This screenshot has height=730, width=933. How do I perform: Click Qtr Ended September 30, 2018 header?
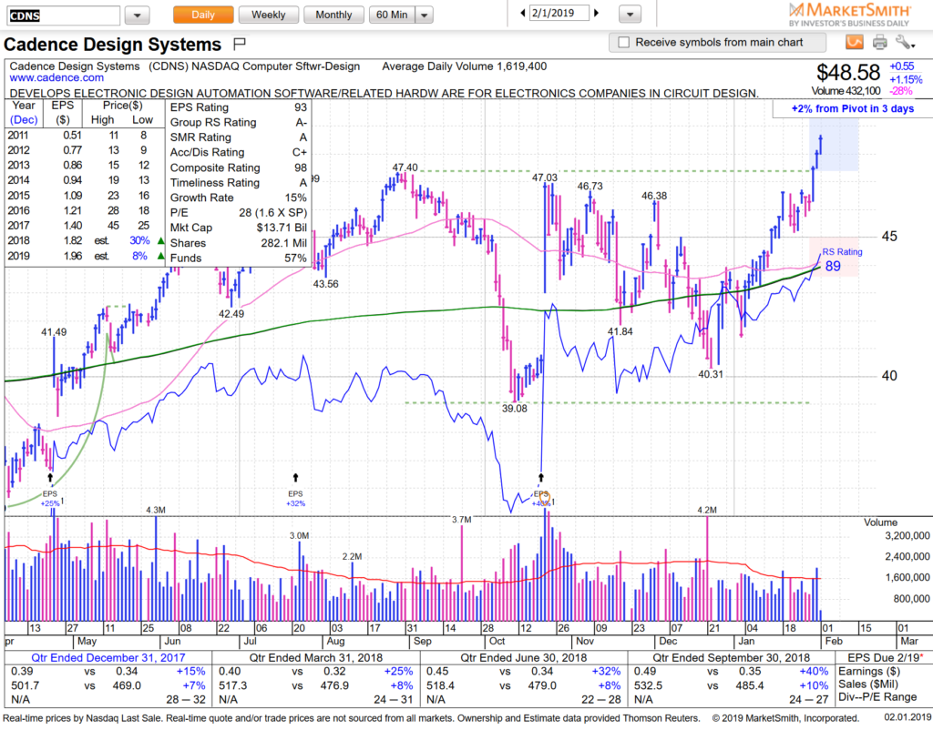pyautogui.click(x=732, y=658)
